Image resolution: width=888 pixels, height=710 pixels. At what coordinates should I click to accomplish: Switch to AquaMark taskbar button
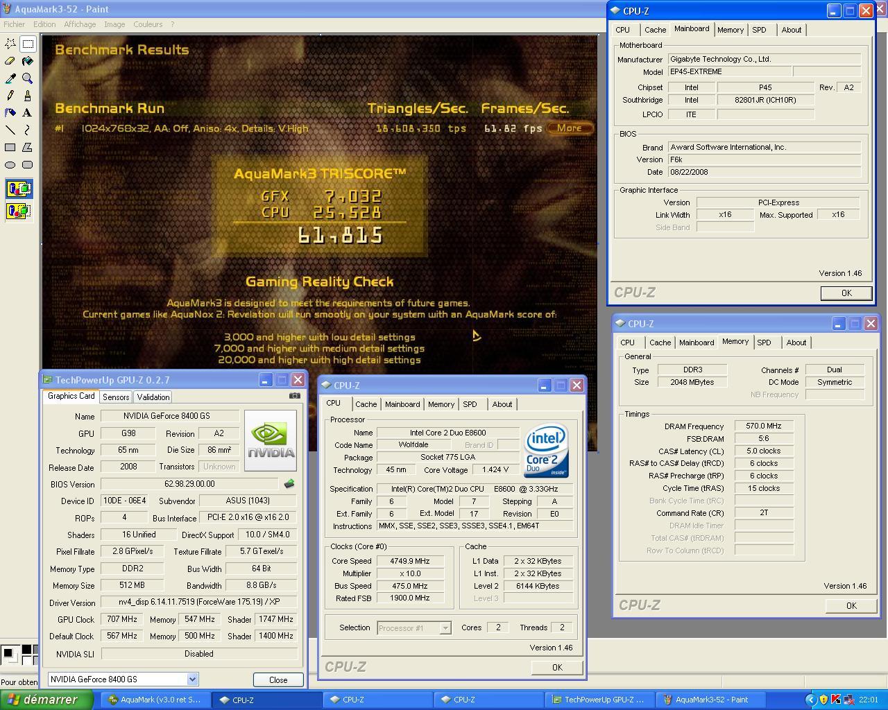[x=155, y=700]
